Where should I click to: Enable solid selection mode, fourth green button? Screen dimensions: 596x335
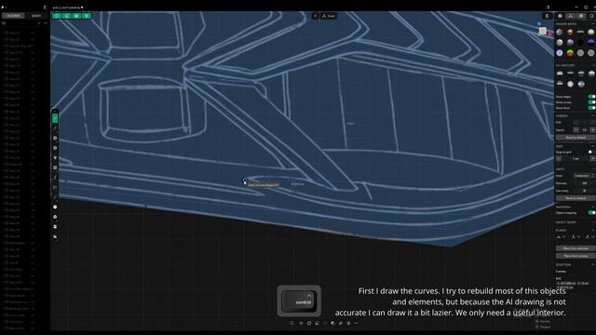[x=87, y=16]
